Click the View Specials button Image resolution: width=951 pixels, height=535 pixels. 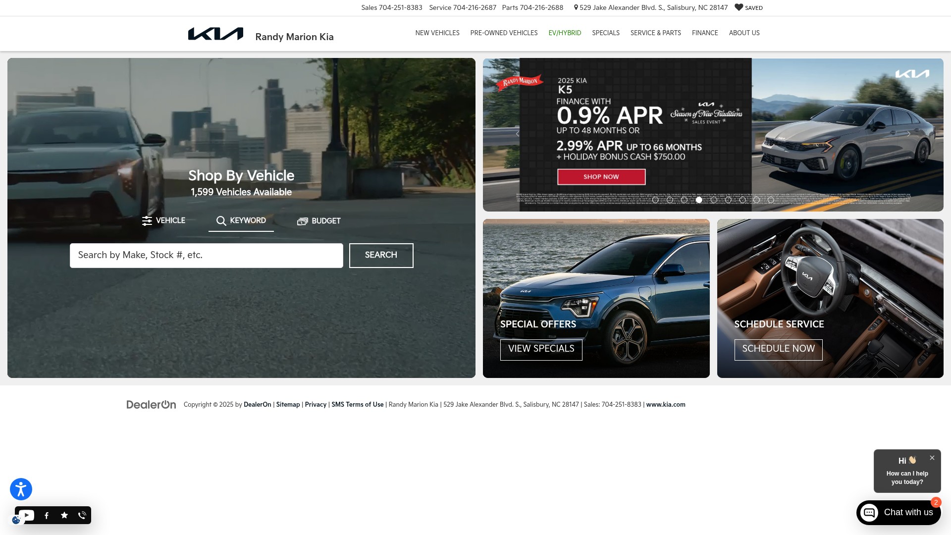[541, 350]
